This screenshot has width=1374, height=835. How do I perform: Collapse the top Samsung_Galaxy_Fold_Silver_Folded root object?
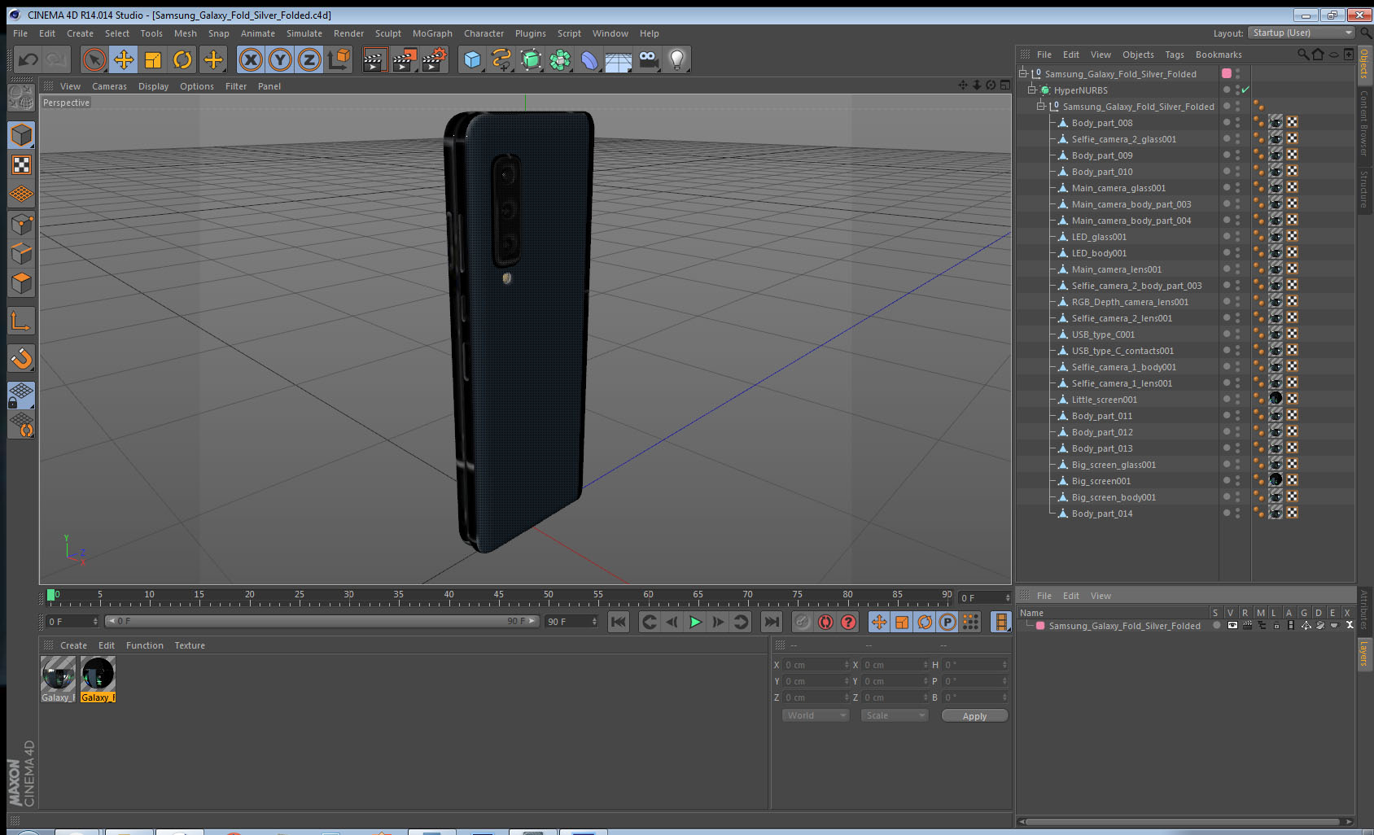click(1023, 73)
